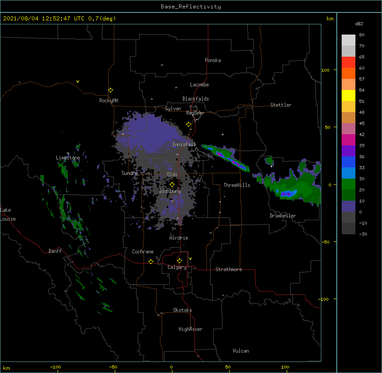Click the Drumheller label

tap(283, 216)
